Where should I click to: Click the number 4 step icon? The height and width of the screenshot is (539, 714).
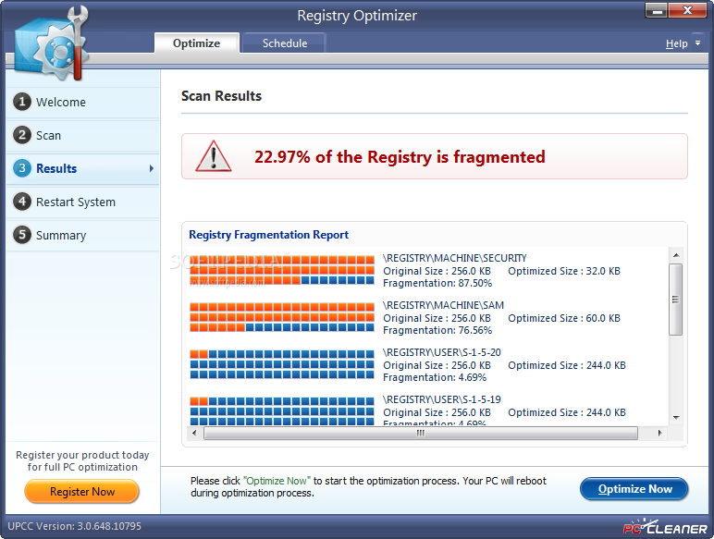click(x=22, y=202)
